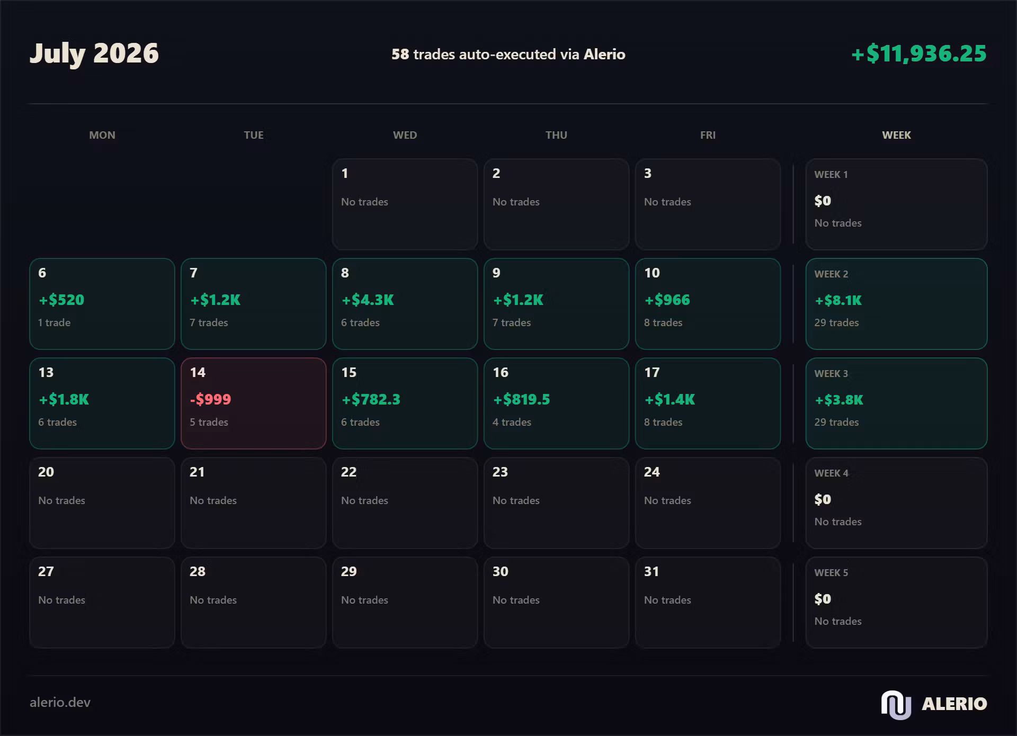Select the Week 5 summary card
Image resolution: width=1017 pixels, height=736 pixels.
tap(897, 603)
